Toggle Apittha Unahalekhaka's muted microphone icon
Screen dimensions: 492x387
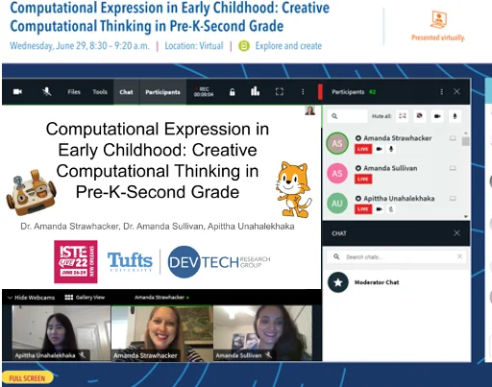[x=391, y=209]
